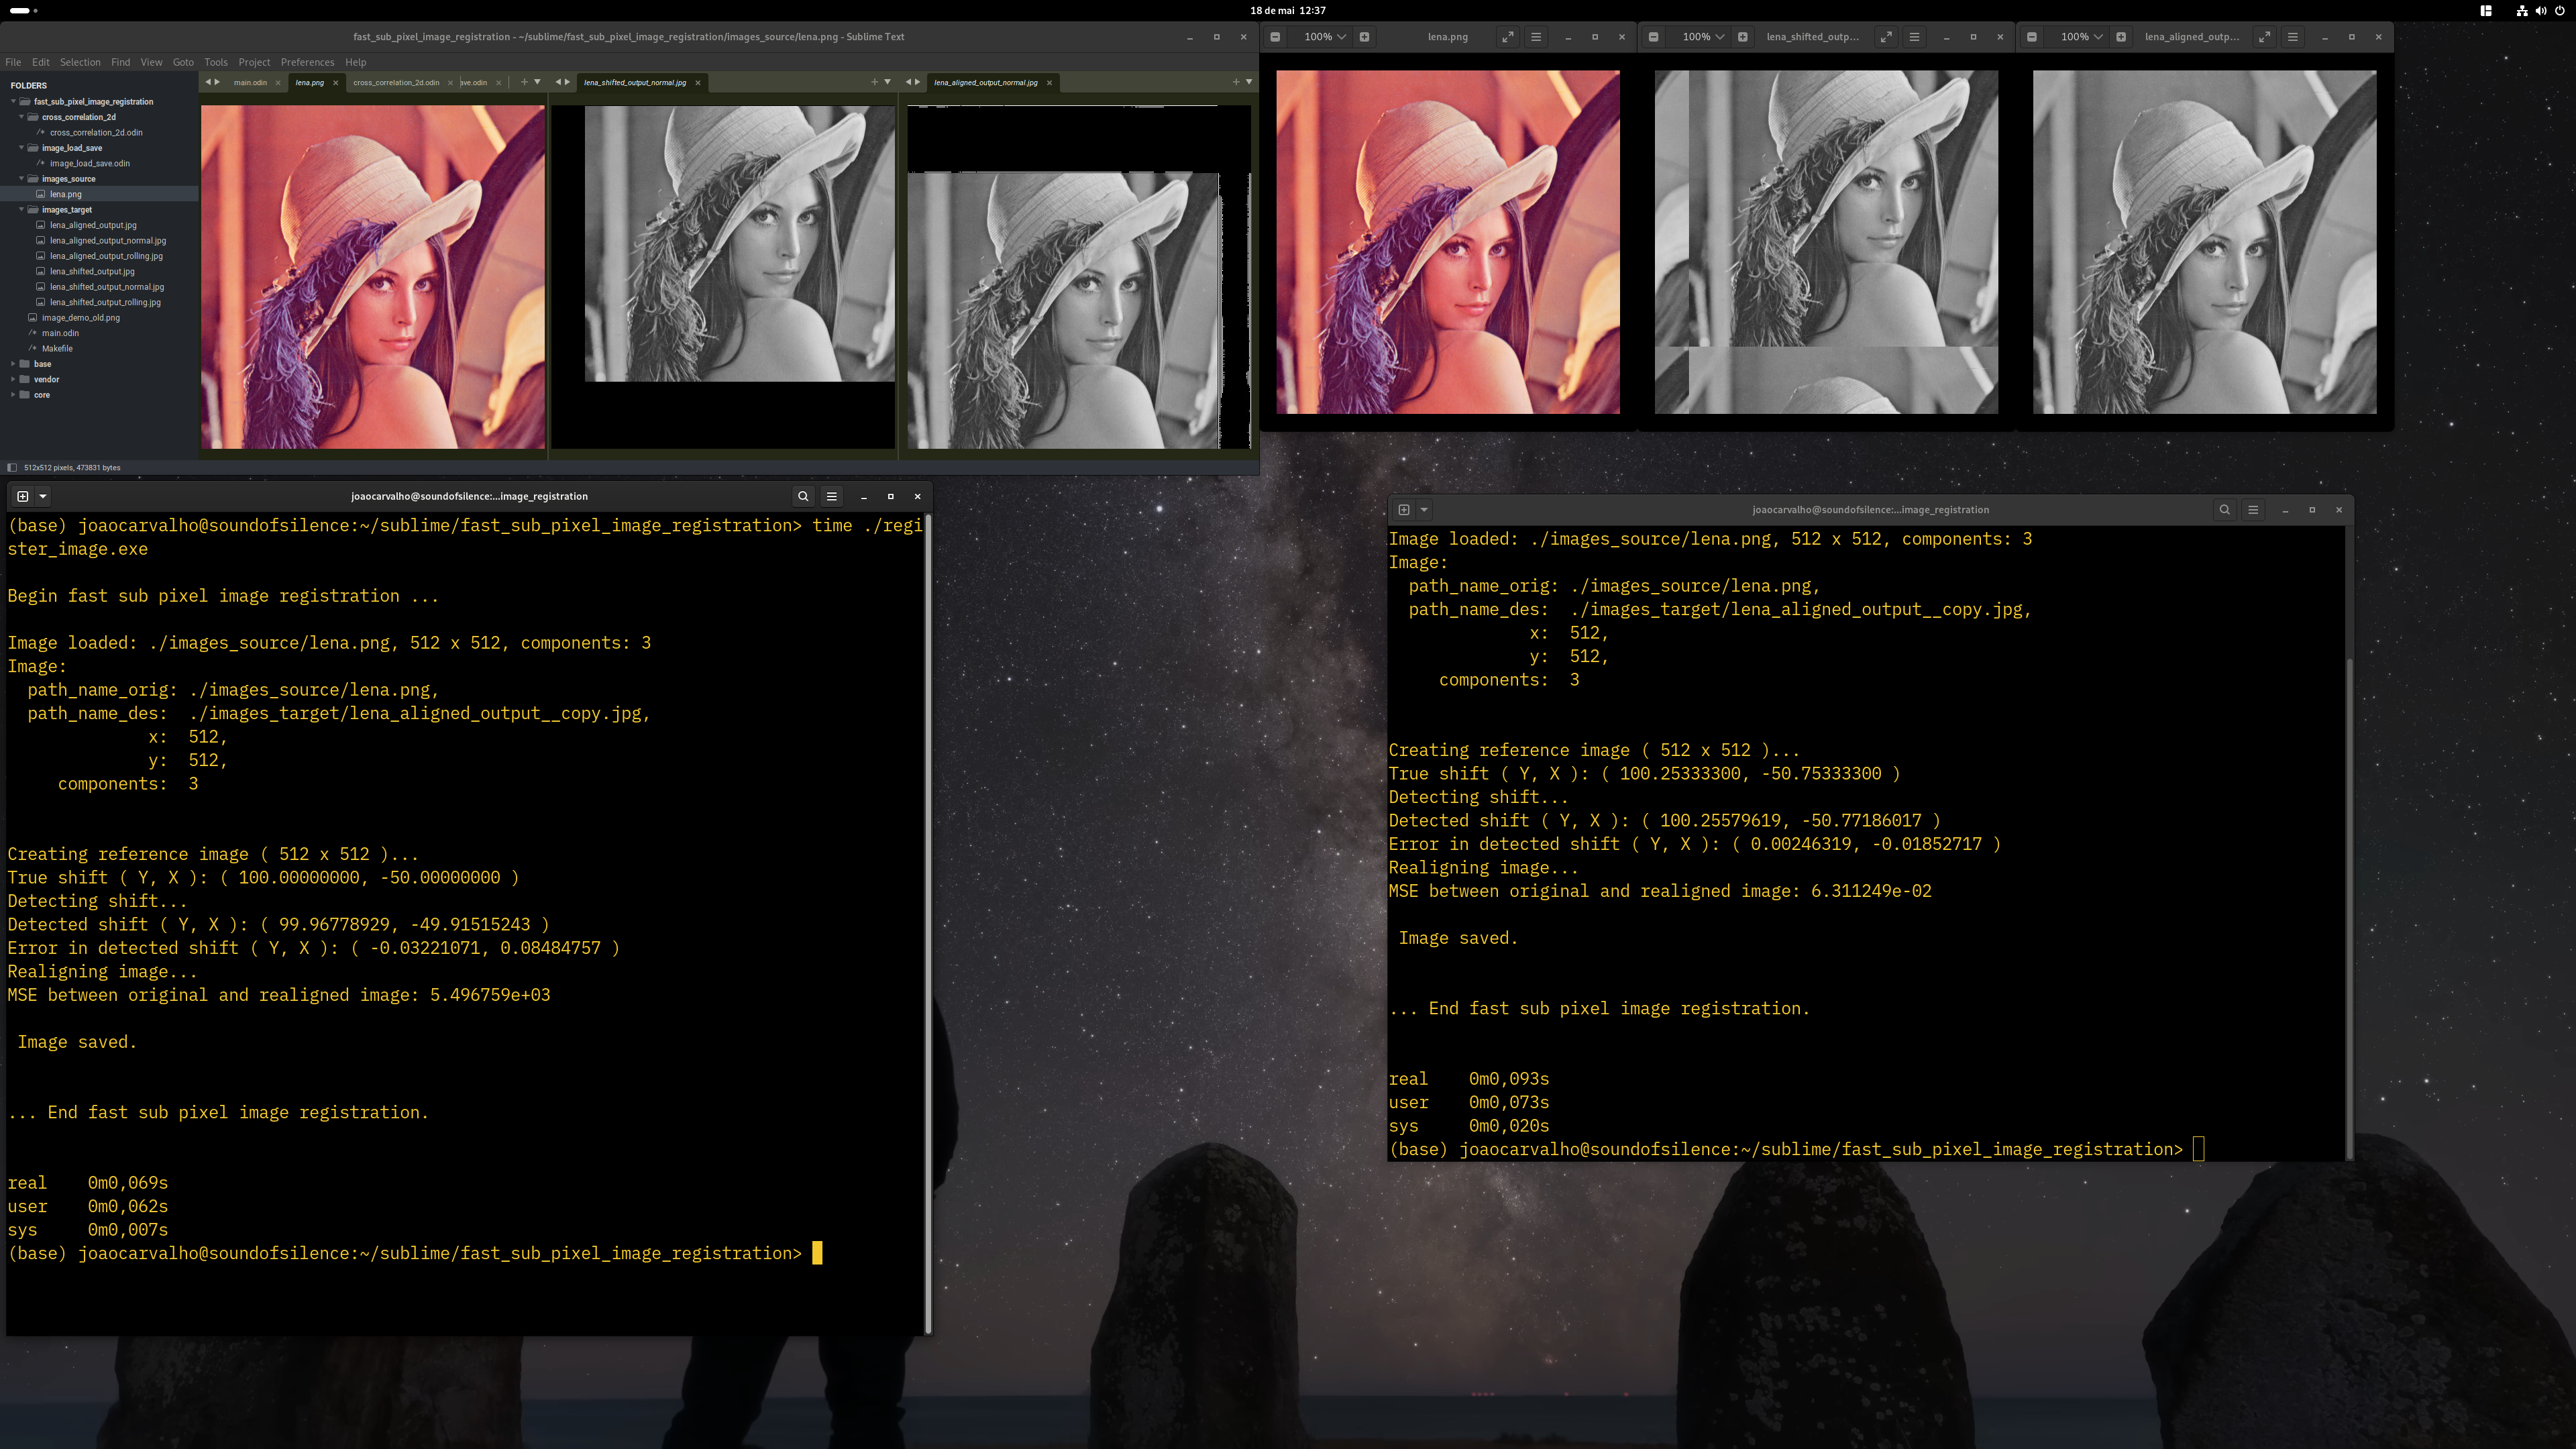Zoom out in lena_aligned_outp viewer
The image size is (2576, 1449).
2031,37
